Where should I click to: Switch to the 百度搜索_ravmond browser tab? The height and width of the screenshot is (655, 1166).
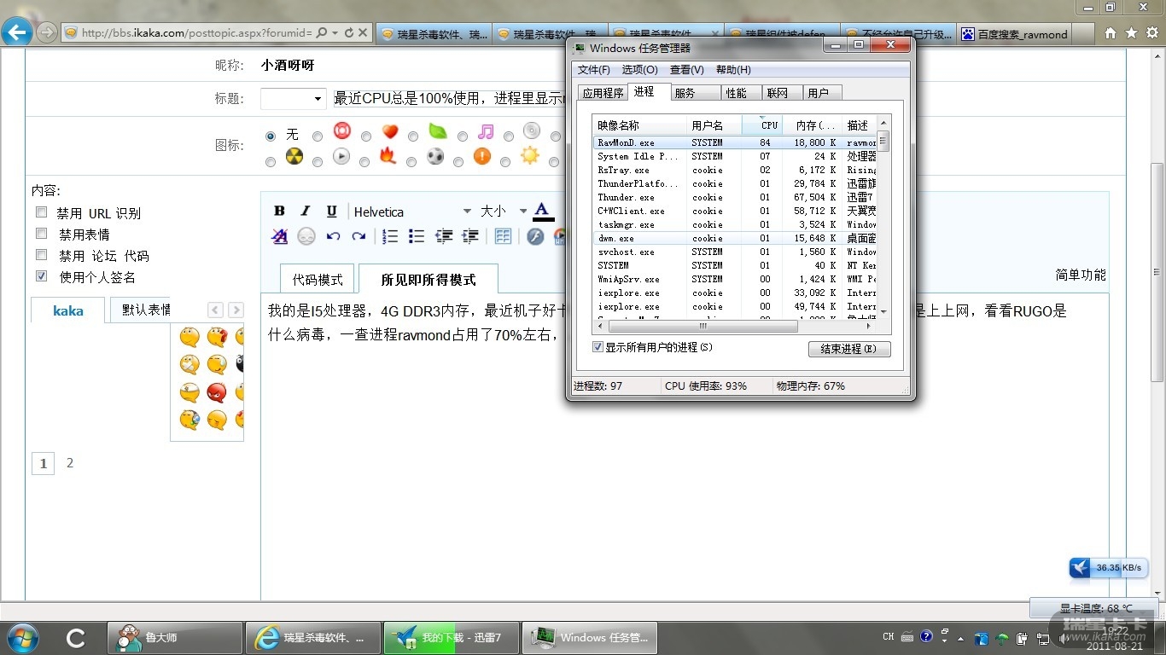(x=1012, y=34)
